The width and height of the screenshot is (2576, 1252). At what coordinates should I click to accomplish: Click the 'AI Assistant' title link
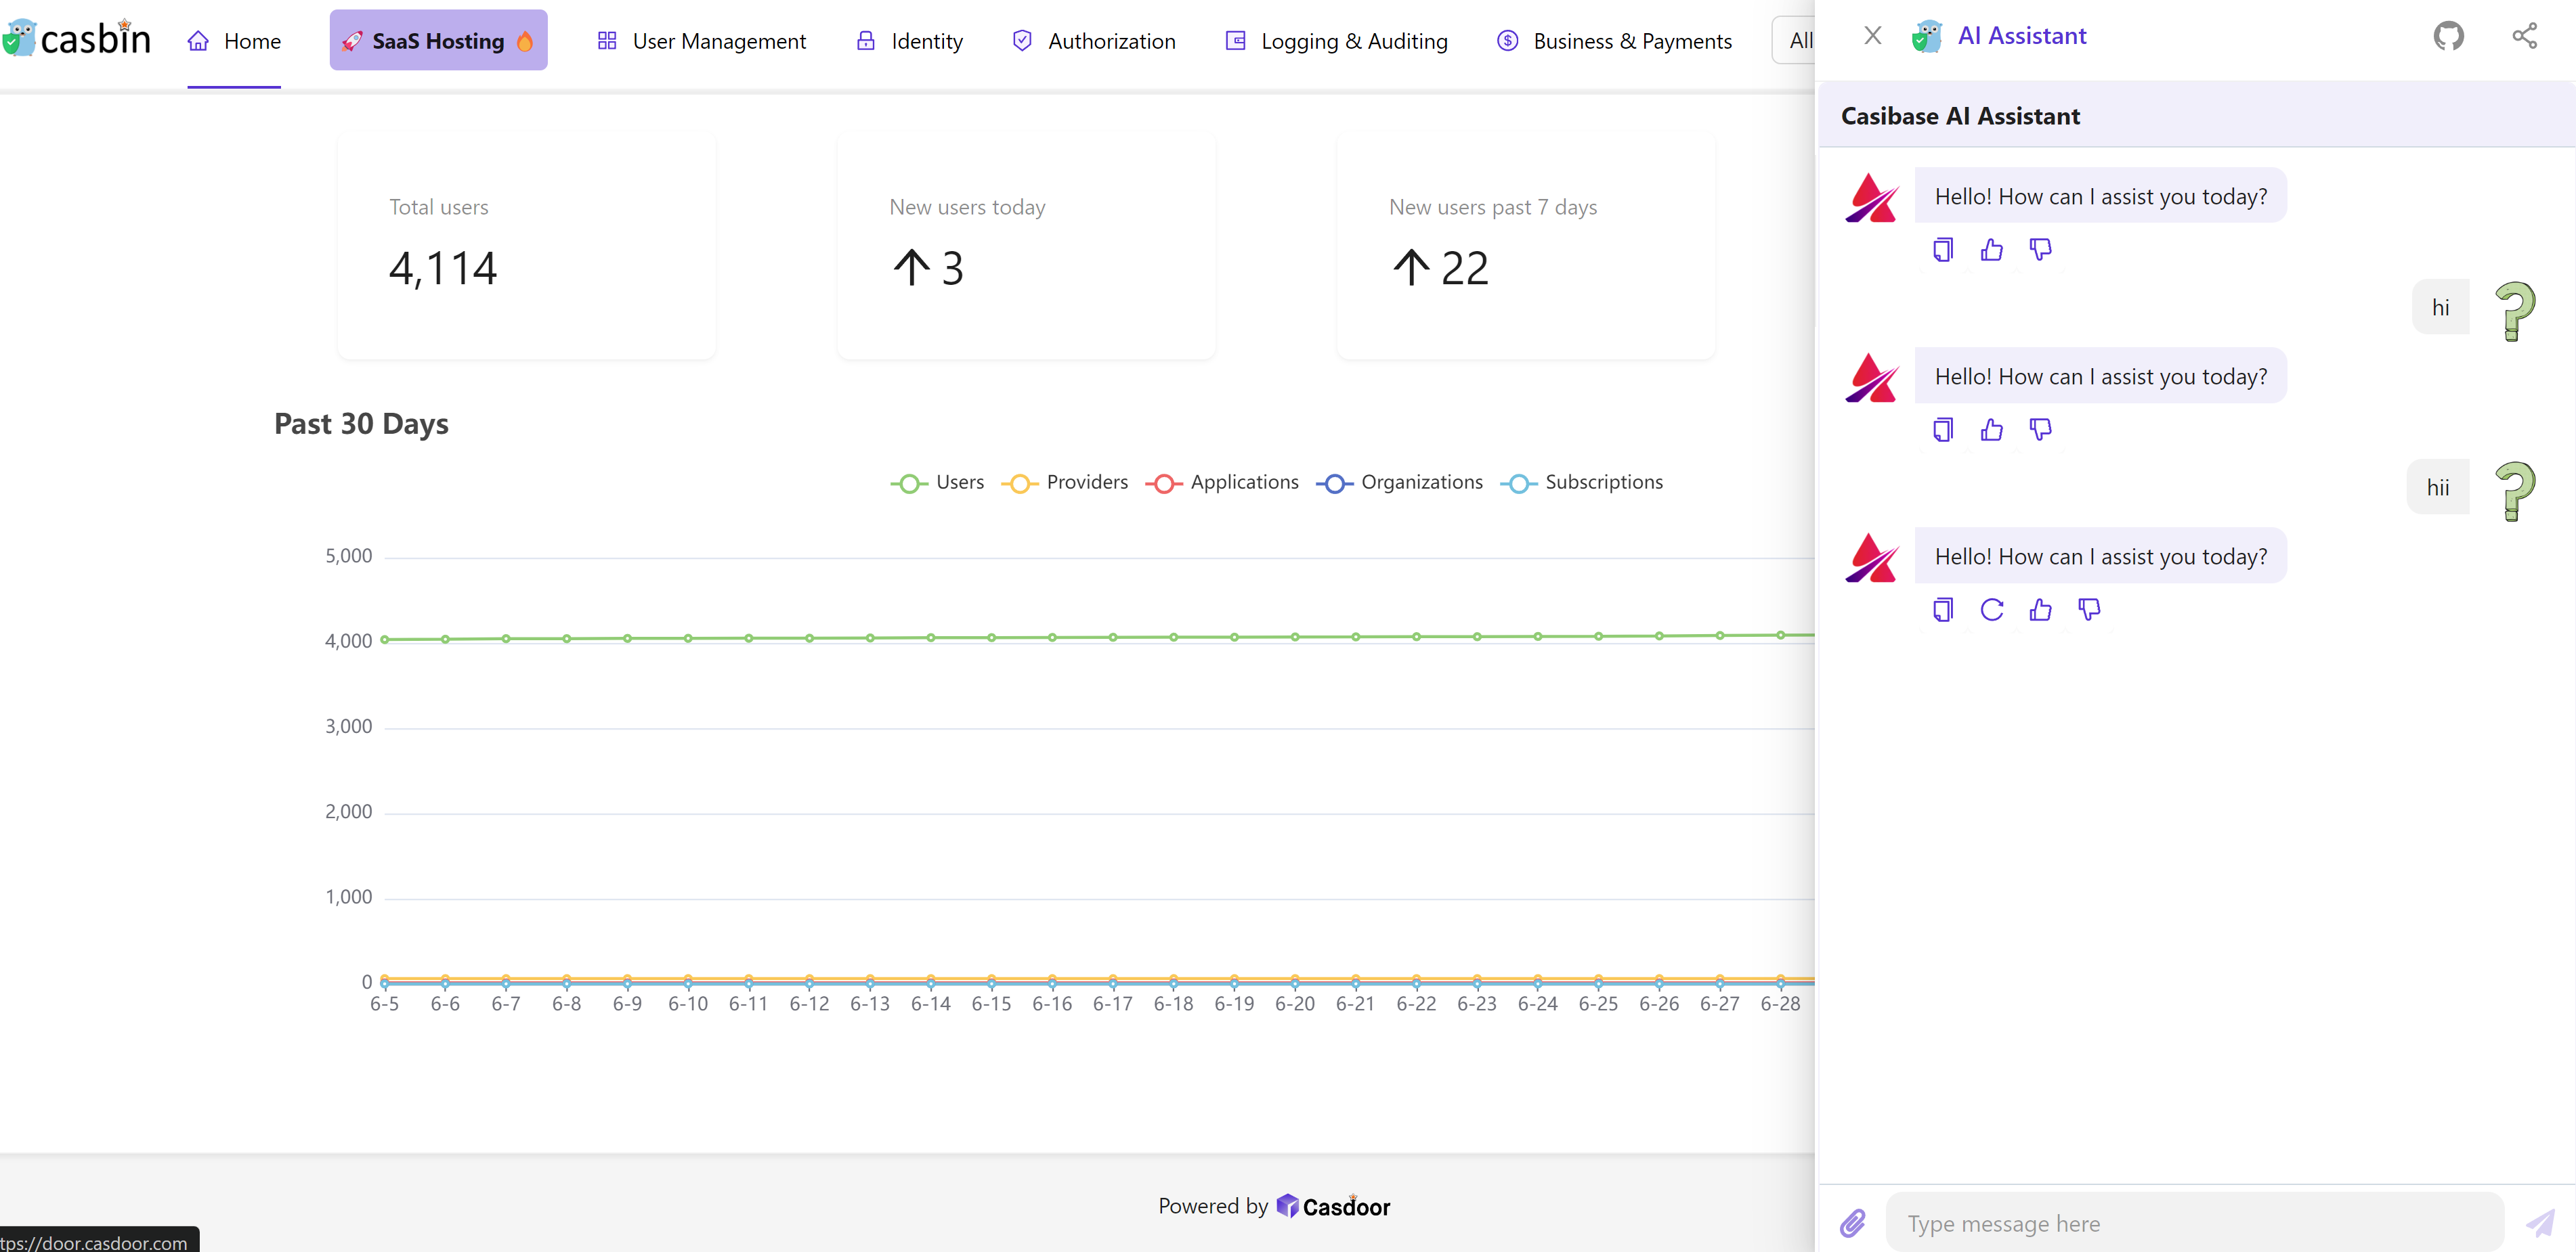pyautogui.click(x=2021, y=36)
